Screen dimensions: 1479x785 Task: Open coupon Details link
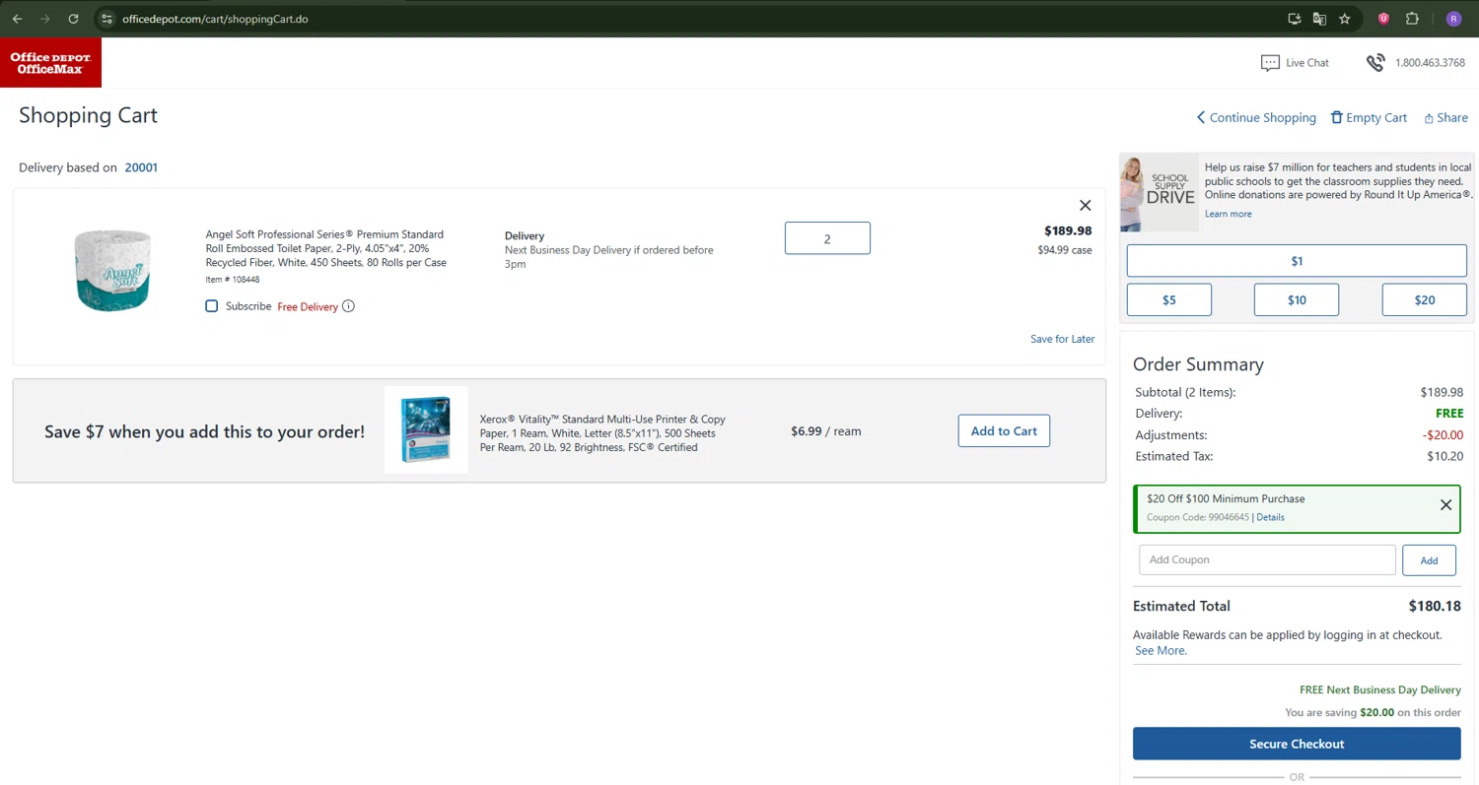pyautogui.click(x=1270, y=517)
